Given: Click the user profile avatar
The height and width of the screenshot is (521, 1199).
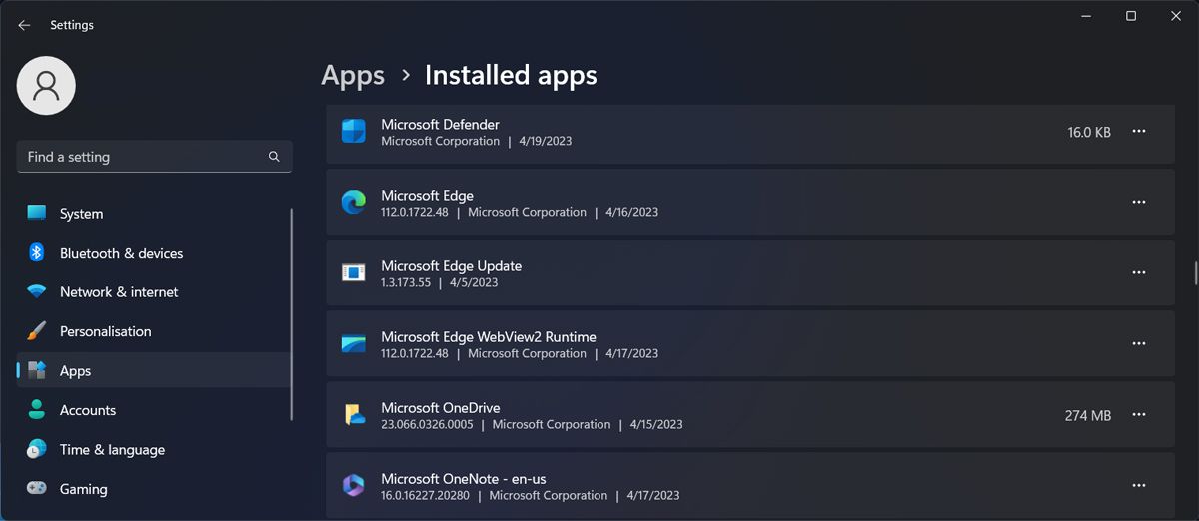Looking at the screenshot, I should [x=46, y=86].
